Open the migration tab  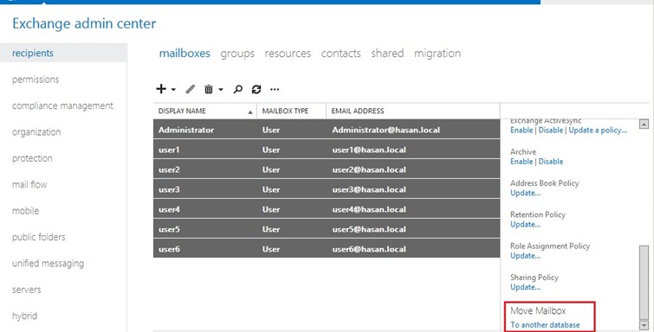pyautogui.click(x=437, y=54)
